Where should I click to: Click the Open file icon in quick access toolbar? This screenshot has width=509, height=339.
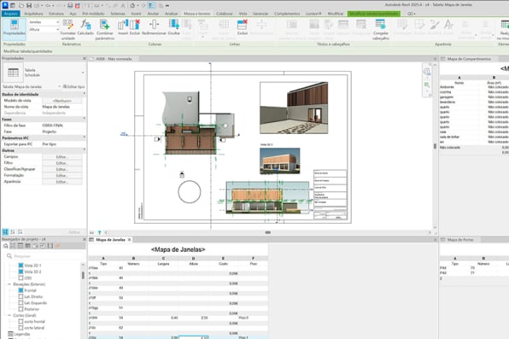click(x=21, y=5)
